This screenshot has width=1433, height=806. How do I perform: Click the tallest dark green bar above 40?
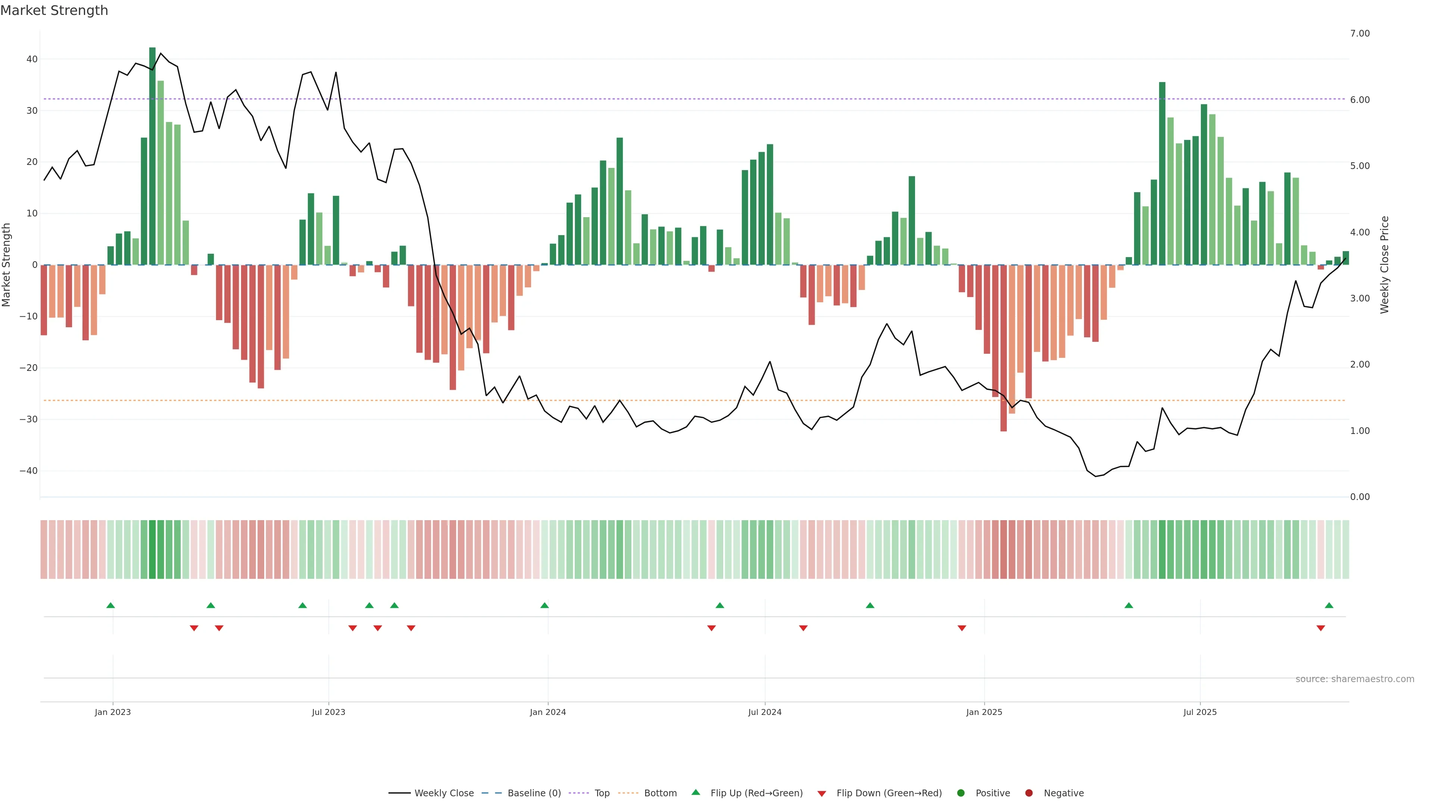152,156
